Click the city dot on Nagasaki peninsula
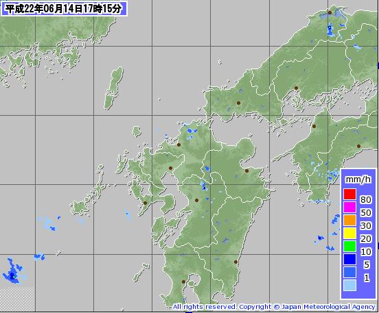 pyautogui.click(x=145, y=203)
